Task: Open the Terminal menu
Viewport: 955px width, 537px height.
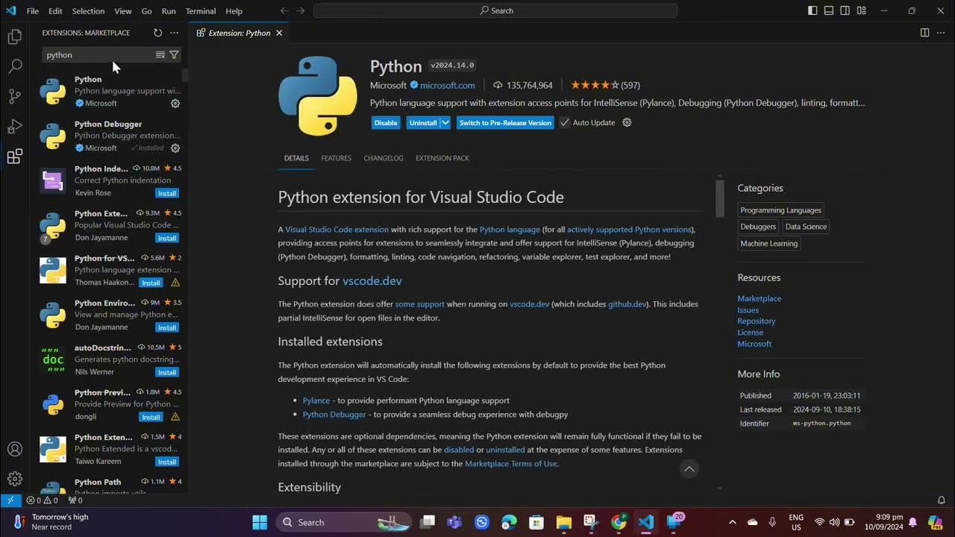Action: (201, 11)
